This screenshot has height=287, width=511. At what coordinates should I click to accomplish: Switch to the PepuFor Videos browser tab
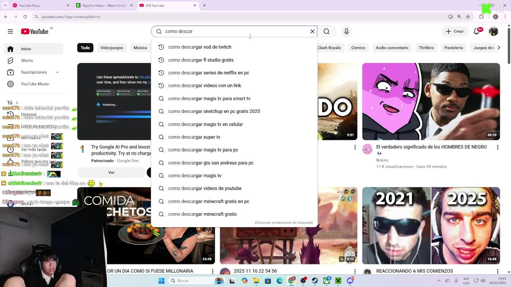click(x=104, y=6)
